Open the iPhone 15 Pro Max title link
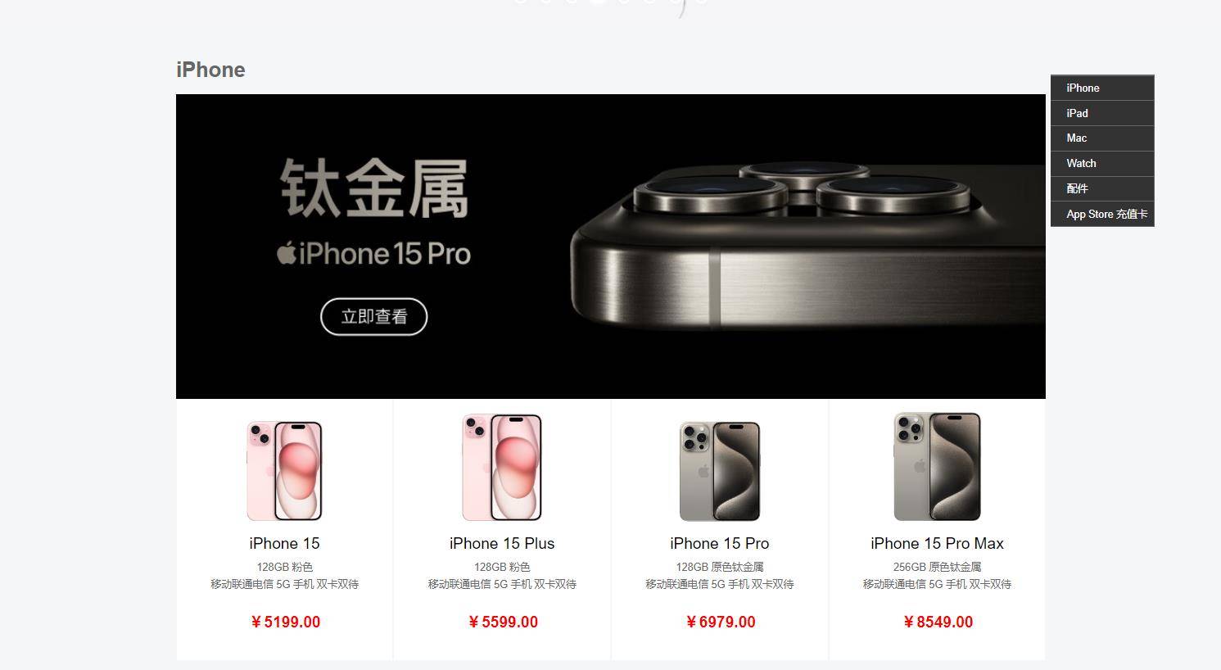 937,544
